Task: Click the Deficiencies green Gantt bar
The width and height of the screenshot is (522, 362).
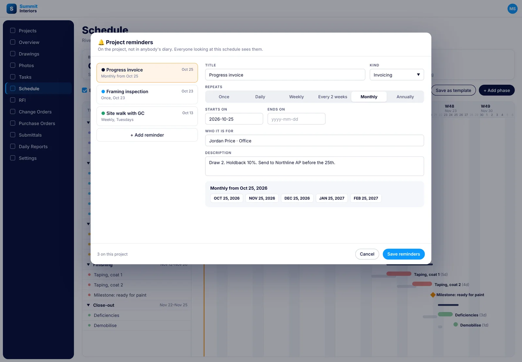Action: 445,314
